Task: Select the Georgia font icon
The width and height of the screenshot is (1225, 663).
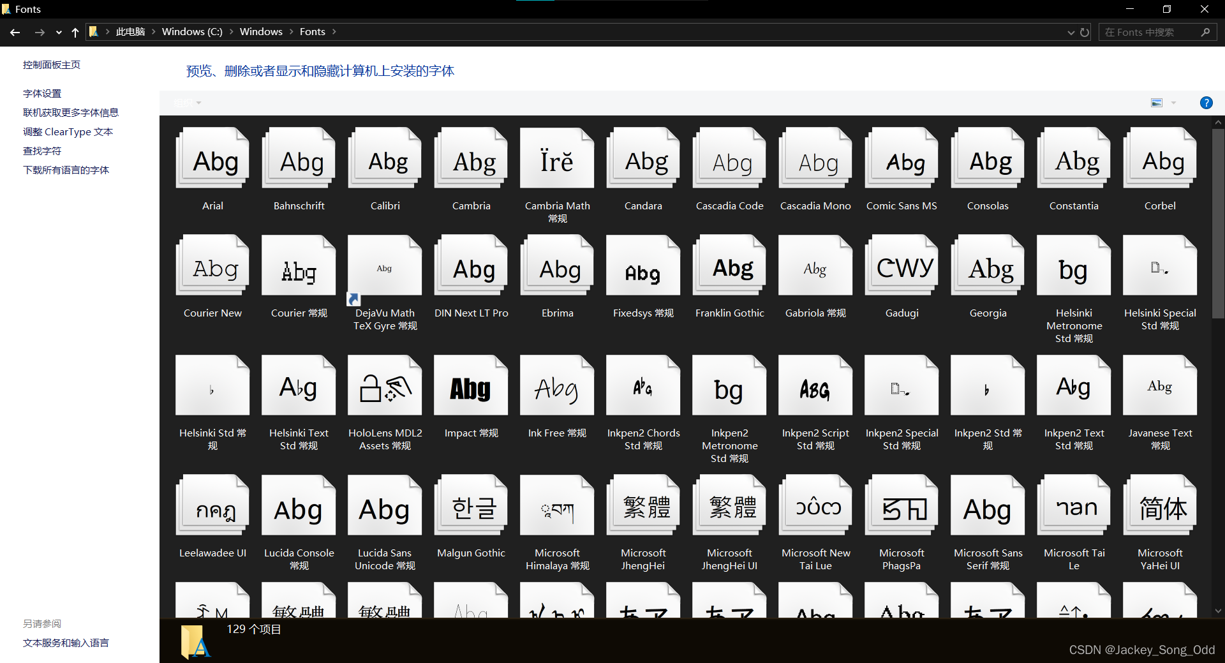Action: (988, 265)
